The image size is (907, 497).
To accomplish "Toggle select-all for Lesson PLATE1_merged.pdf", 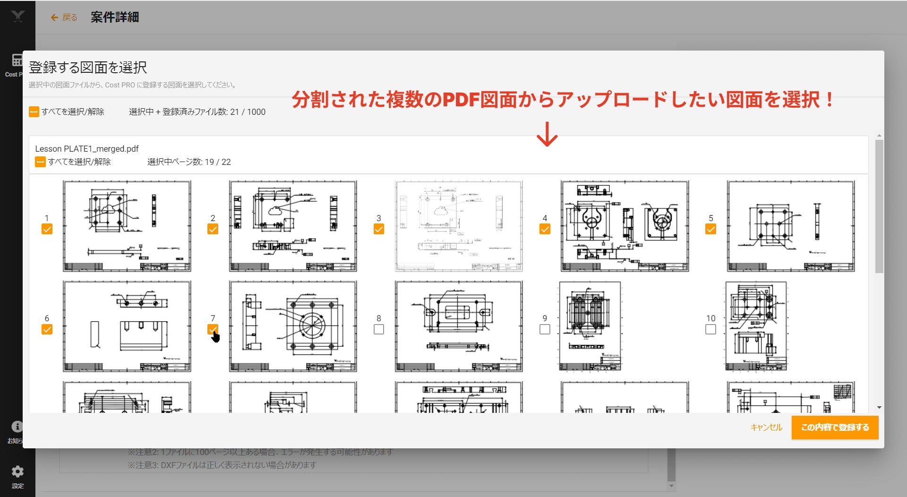I will (40, 162).
